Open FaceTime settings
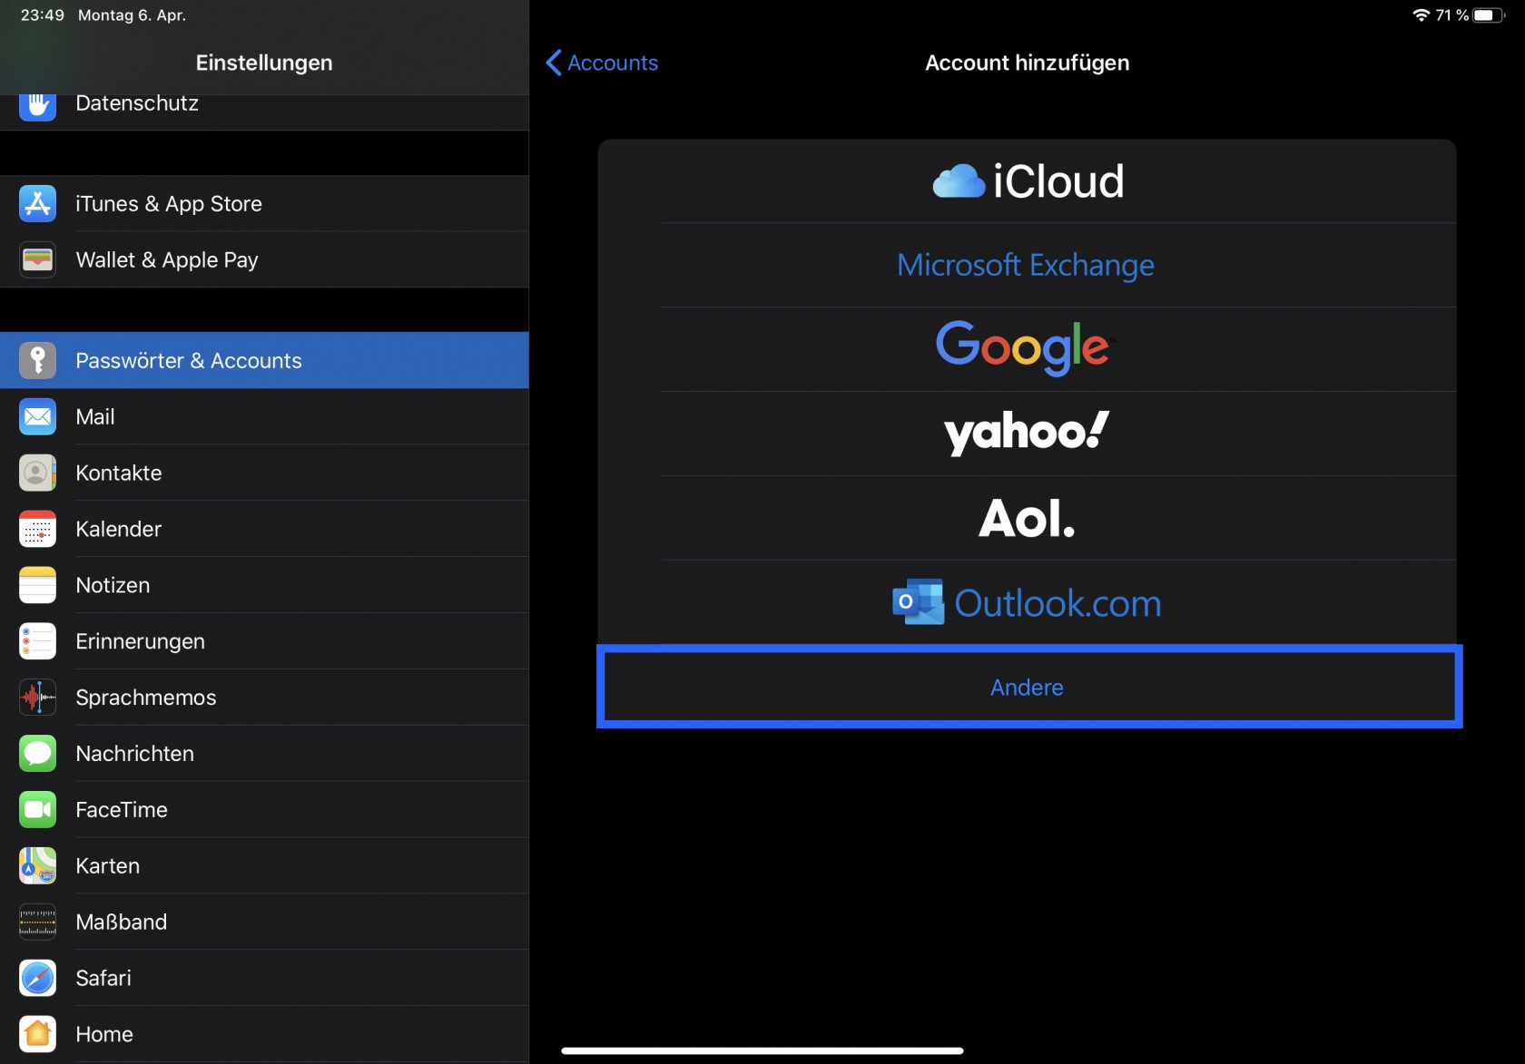This screenshot has width=1525, height=1064. pos(264,809)
